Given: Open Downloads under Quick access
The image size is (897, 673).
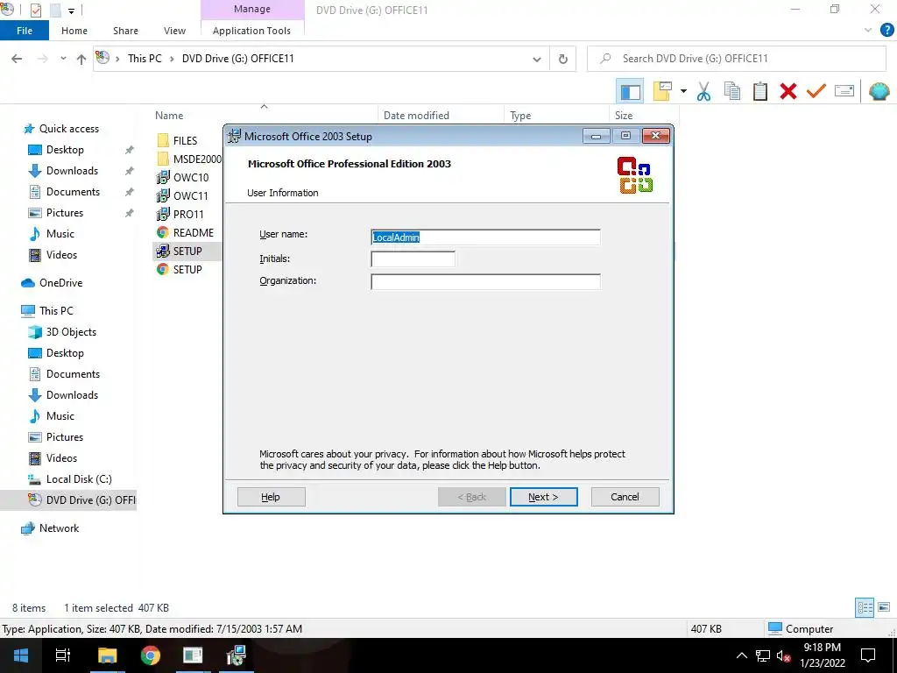Looking at the screenshot, I should click(72, 171).
